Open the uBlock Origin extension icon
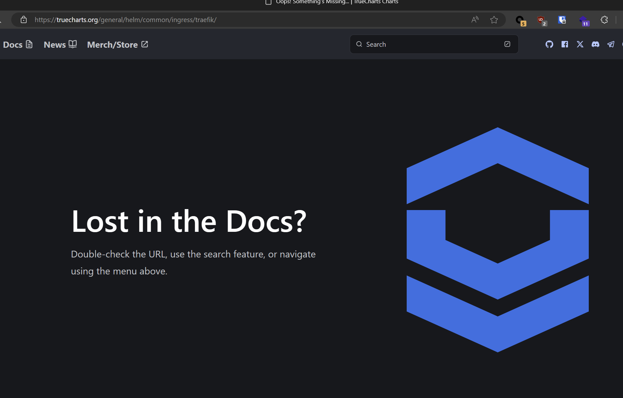Screen dimensions: 623x398 [541, 20]
